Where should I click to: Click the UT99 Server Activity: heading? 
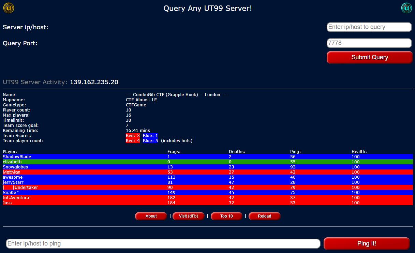[x=35, y=82]
